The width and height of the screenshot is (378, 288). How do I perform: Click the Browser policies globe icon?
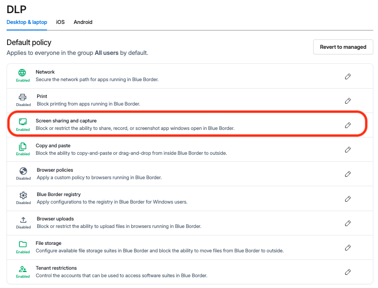click(23, 171)
